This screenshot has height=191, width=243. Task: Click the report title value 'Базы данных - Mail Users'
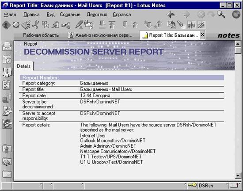tap(106, 89)
